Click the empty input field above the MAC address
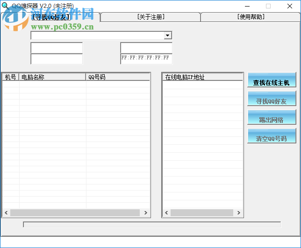301x248 pixels. (146, 48)
